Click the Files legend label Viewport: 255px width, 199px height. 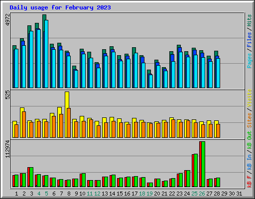pyautogui.click(x=250, y=40)
